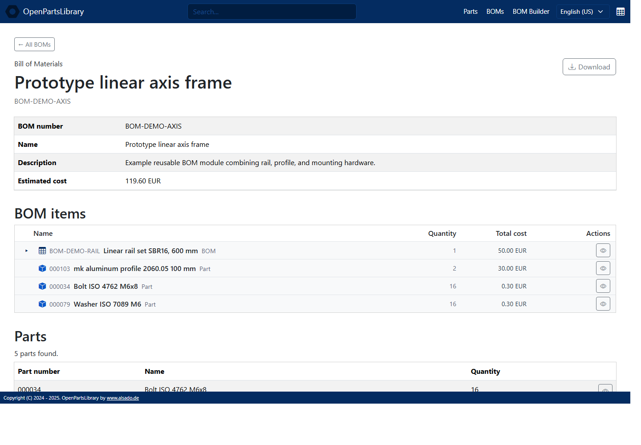Click the Total cost column header
Viewport: 641px width, 445px height.
(x=511, y=234)
